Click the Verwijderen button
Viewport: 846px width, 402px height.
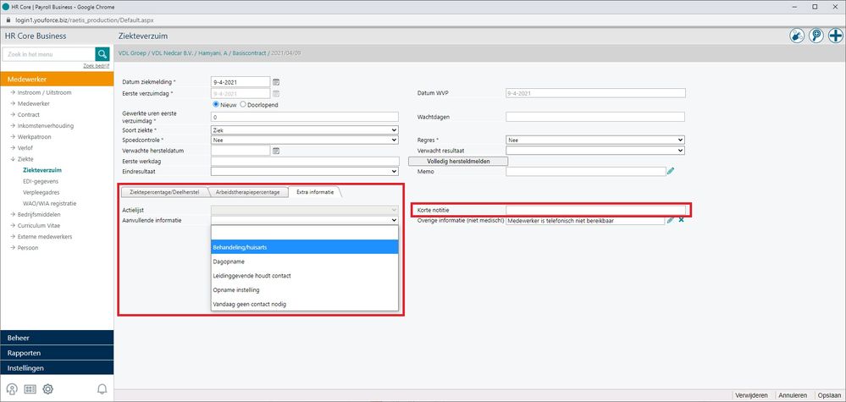pyautogui.click(x=752, y=395)
